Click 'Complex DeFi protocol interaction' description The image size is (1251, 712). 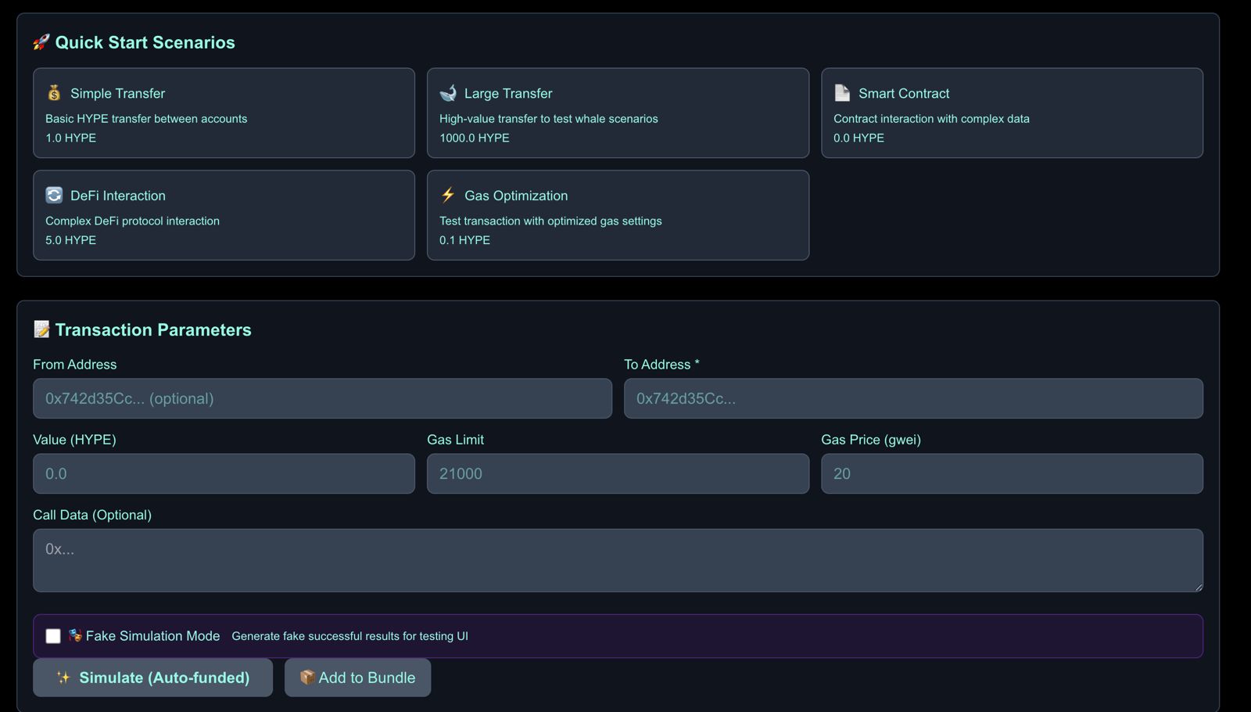[x=132, y=221]
